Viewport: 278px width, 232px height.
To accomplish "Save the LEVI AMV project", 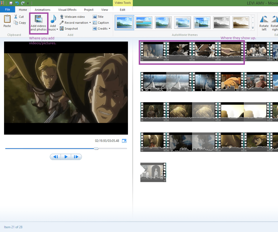I will pos(11,3).
